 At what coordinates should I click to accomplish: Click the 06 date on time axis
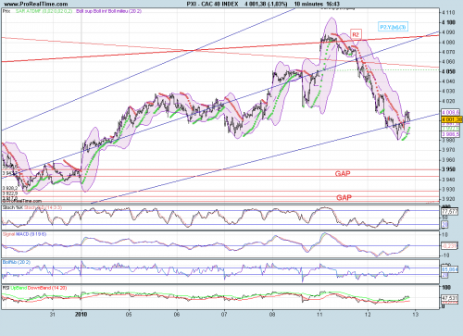click(x=177, y=315)
